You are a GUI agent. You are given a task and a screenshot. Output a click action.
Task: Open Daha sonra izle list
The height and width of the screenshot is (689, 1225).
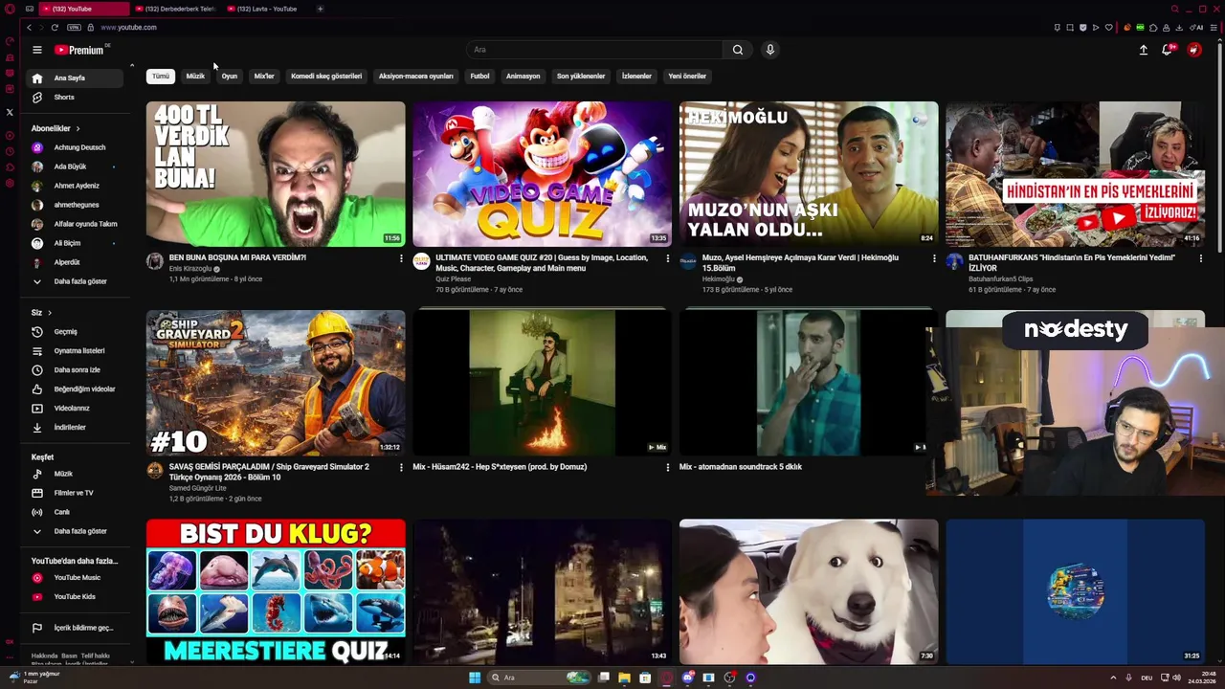pos(77,369)
